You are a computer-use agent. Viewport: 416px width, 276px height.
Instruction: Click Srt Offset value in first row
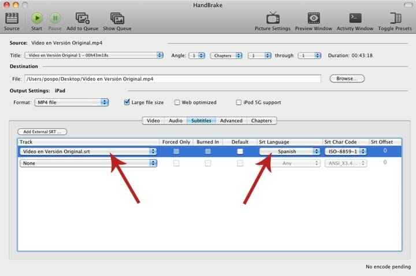coord(385,150)
